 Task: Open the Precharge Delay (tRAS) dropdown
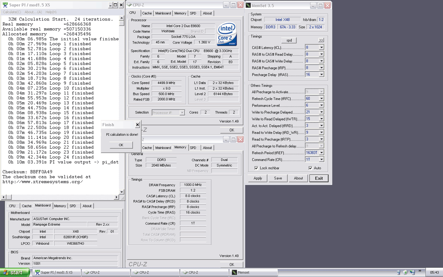click(321, 75)
